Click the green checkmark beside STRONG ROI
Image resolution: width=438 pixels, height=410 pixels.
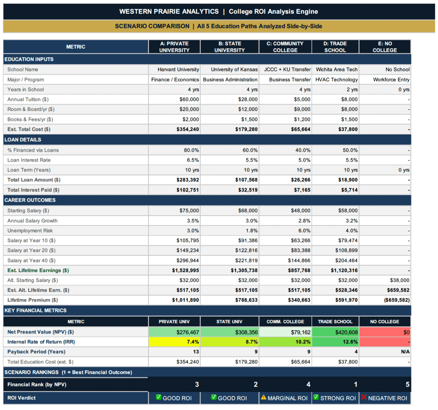pyautogui.click(x=316, y=398)
